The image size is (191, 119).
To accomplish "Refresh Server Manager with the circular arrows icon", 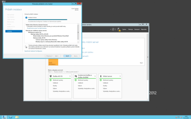I will pyautogui.click(x=113, y=29).
